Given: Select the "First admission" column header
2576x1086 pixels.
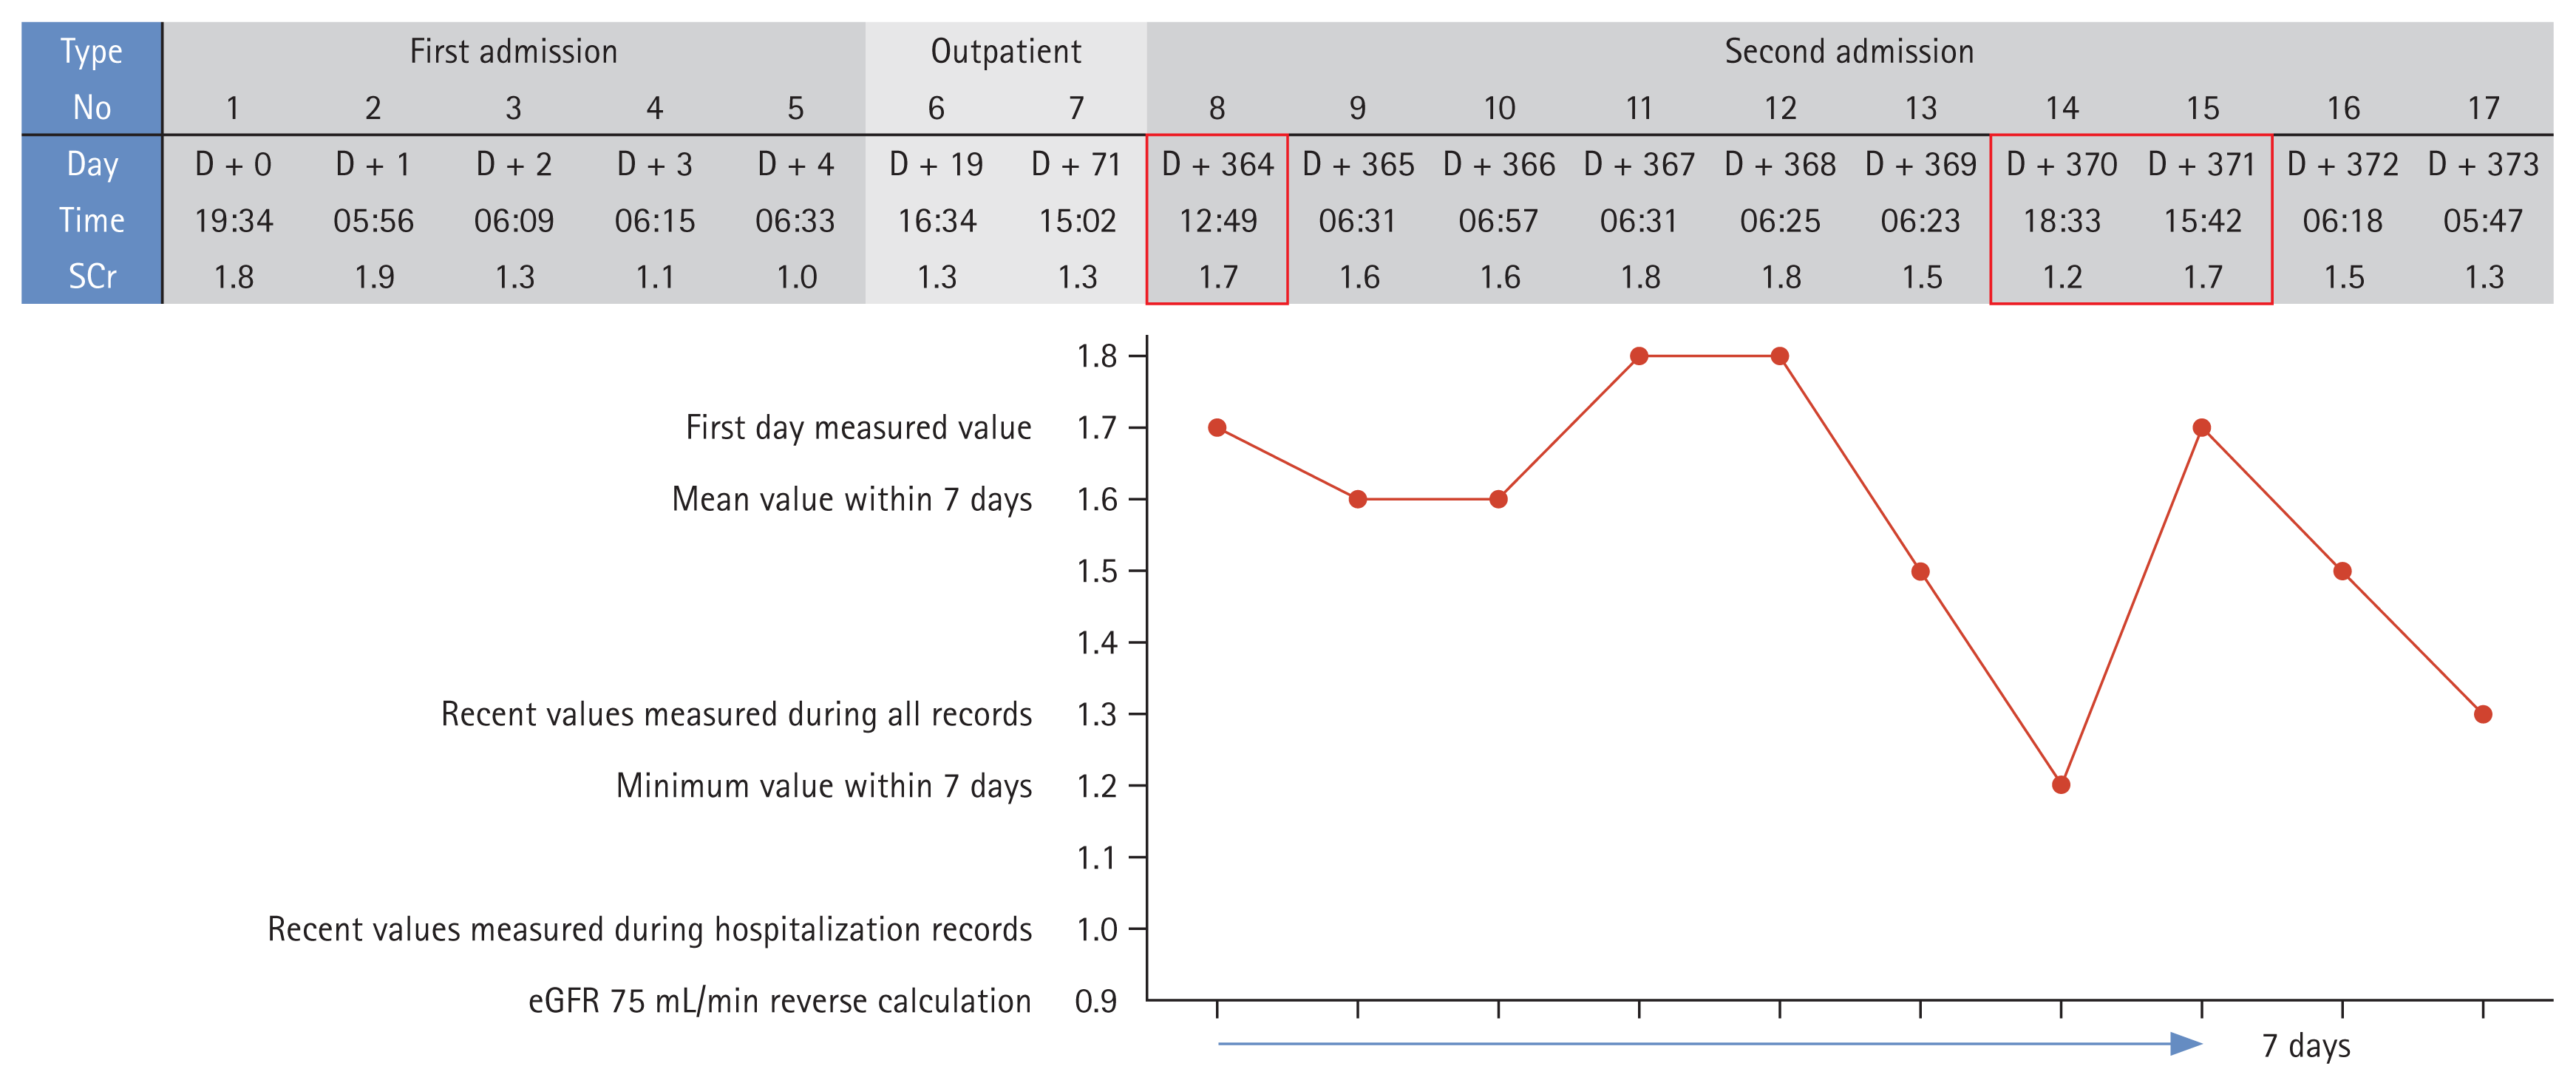Looking at the screenshot, I should coord(513,52).
